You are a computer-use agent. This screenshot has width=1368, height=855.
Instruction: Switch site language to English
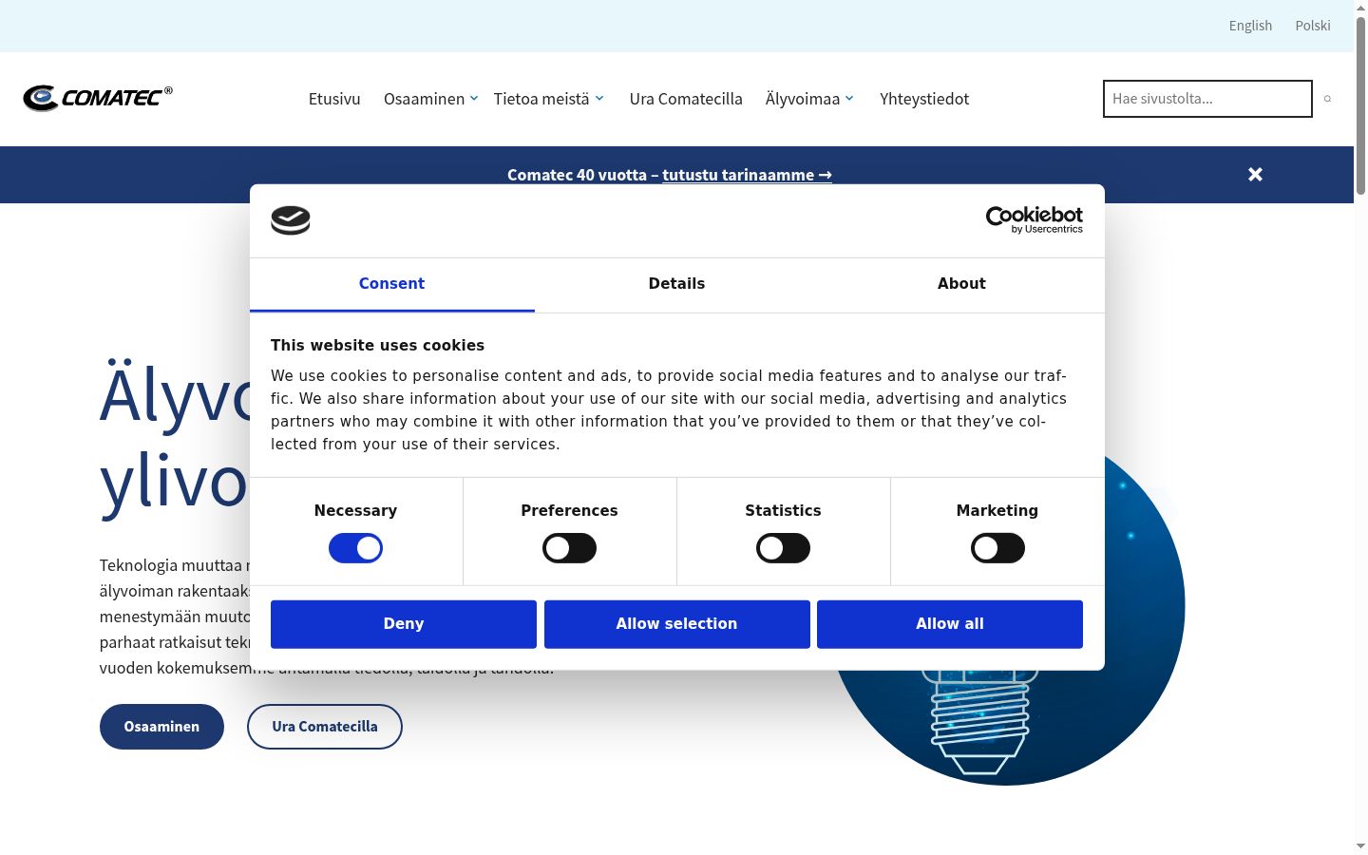(x=1250, y=26)
